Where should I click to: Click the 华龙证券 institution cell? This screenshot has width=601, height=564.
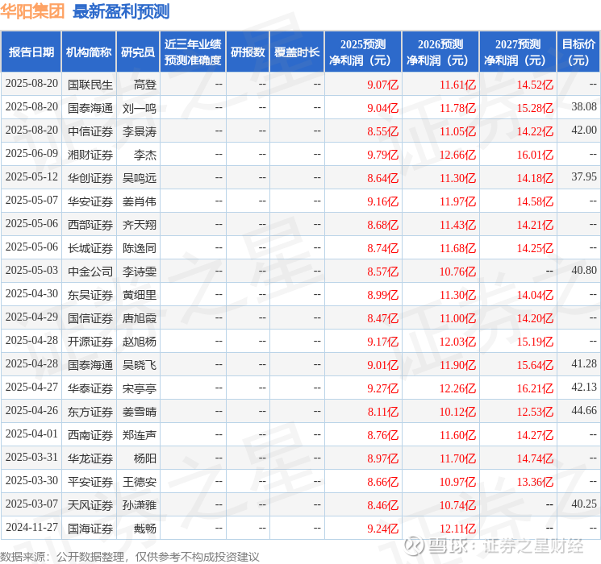pyautogui.click(x=90, y=458)
